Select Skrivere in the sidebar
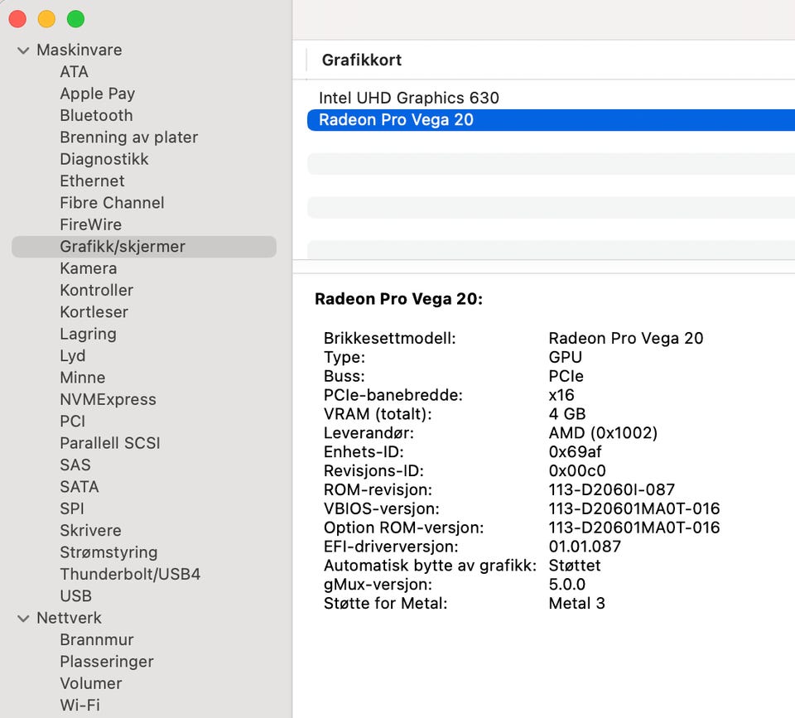795x718 pixels. [x=91, y=530]
